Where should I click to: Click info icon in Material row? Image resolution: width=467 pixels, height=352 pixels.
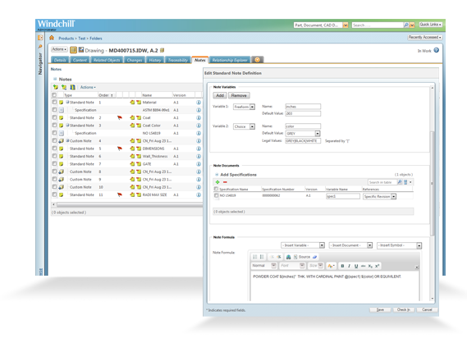pyautogui.click(x=199, y=103)
